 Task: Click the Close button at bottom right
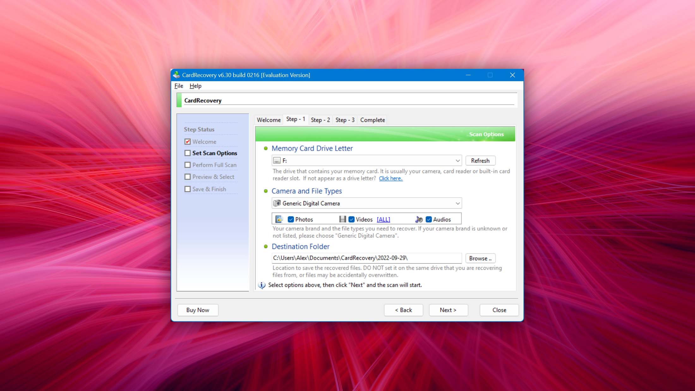[x=499, y=310]
